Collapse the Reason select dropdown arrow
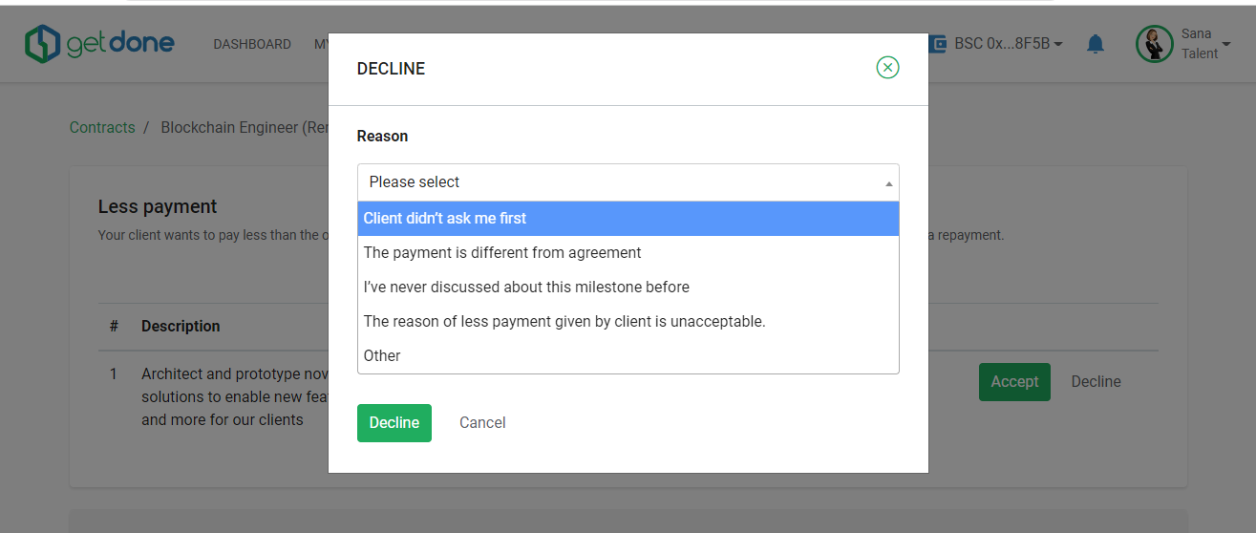Viewport: 1256px width, 533px height. pyautogui.click(x=889, y=182)
